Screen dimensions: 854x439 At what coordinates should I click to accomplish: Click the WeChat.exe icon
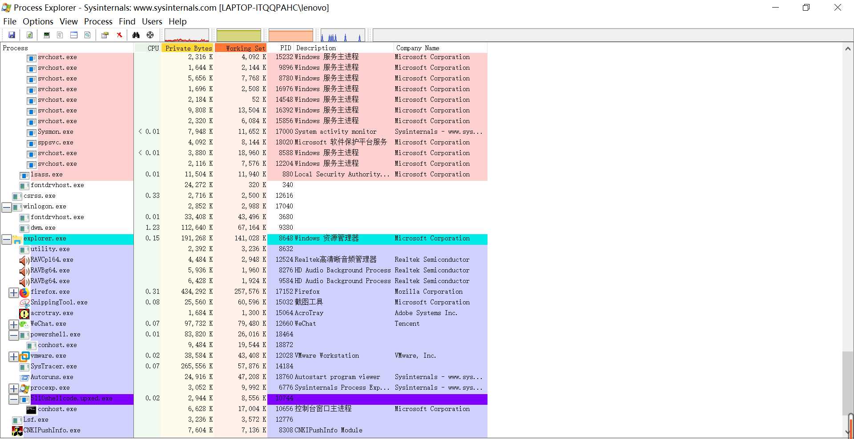point(24,324)
